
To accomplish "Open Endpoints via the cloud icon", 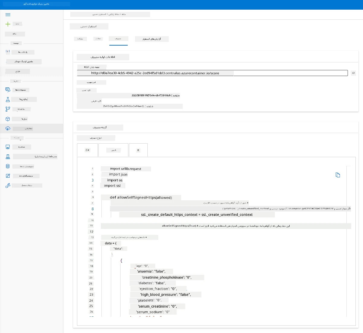I will 8,128.
